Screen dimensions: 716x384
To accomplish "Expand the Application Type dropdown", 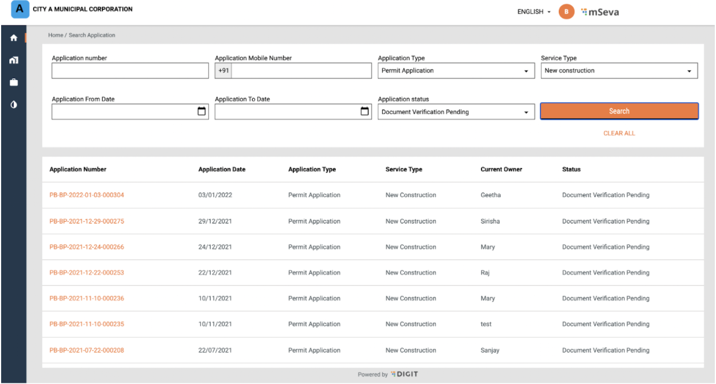I will [x=456, y=71].
